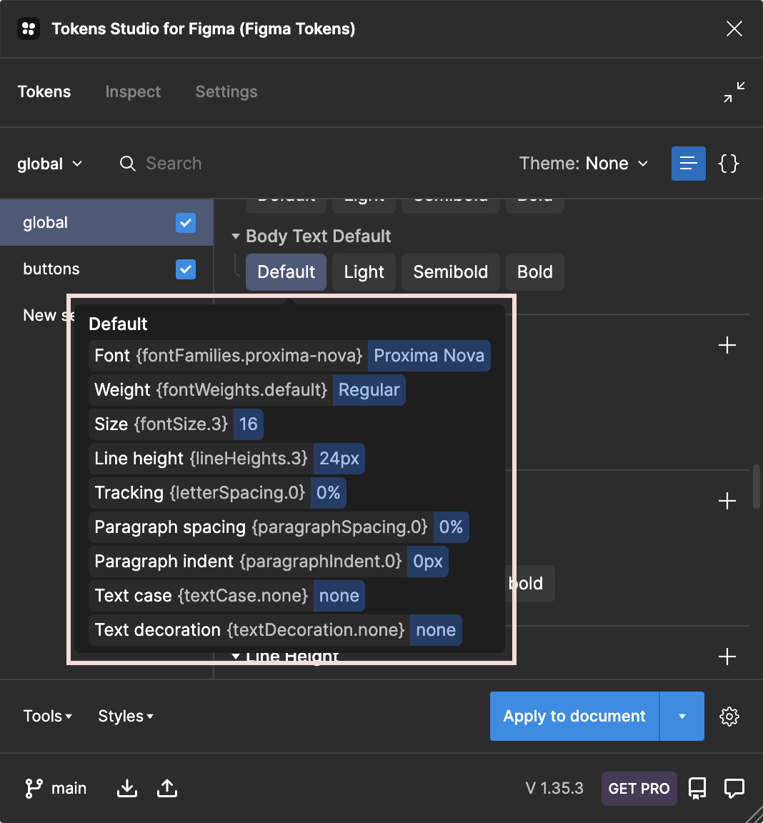The width and height of the screenshot is (763, 823).
Task: Focus the Search tokens field
Action: pyautogui.click(x=174, y=164)
